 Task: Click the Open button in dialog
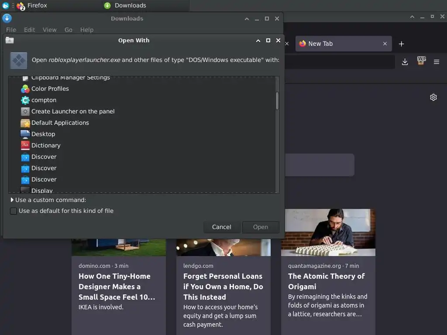261,227
